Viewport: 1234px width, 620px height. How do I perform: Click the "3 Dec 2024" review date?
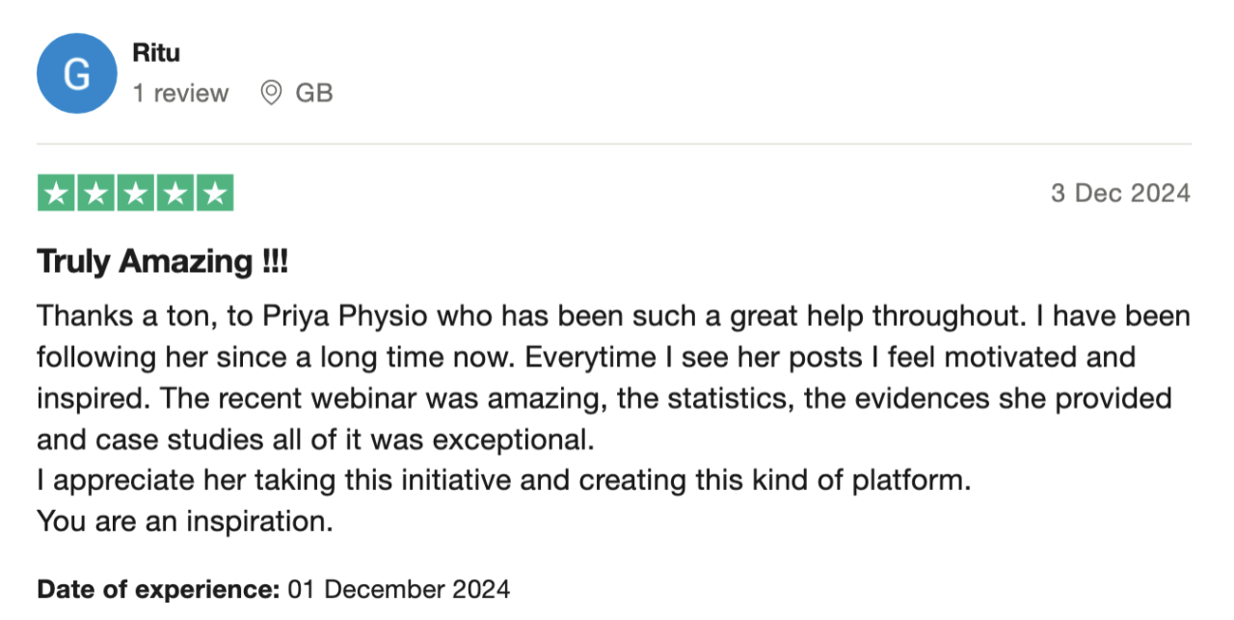coord(1120,194)
